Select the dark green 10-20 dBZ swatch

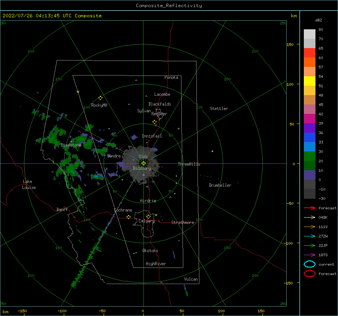point(309,165)
